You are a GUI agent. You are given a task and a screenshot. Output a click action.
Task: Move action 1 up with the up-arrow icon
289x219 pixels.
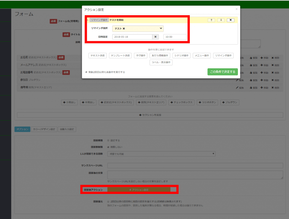(x=211, y=20)
